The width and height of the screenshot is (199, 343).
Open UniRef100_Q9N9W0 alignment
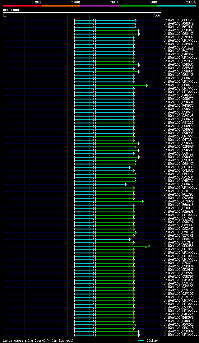pyautogui.click(x=178, y=71)
